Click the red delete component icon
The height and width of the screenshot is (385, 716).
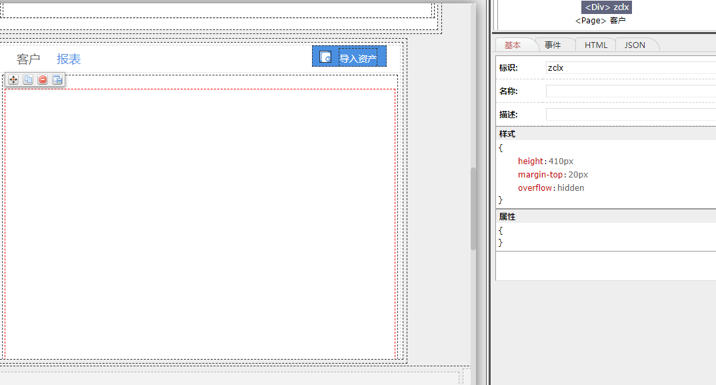click(x=43, y=79)
